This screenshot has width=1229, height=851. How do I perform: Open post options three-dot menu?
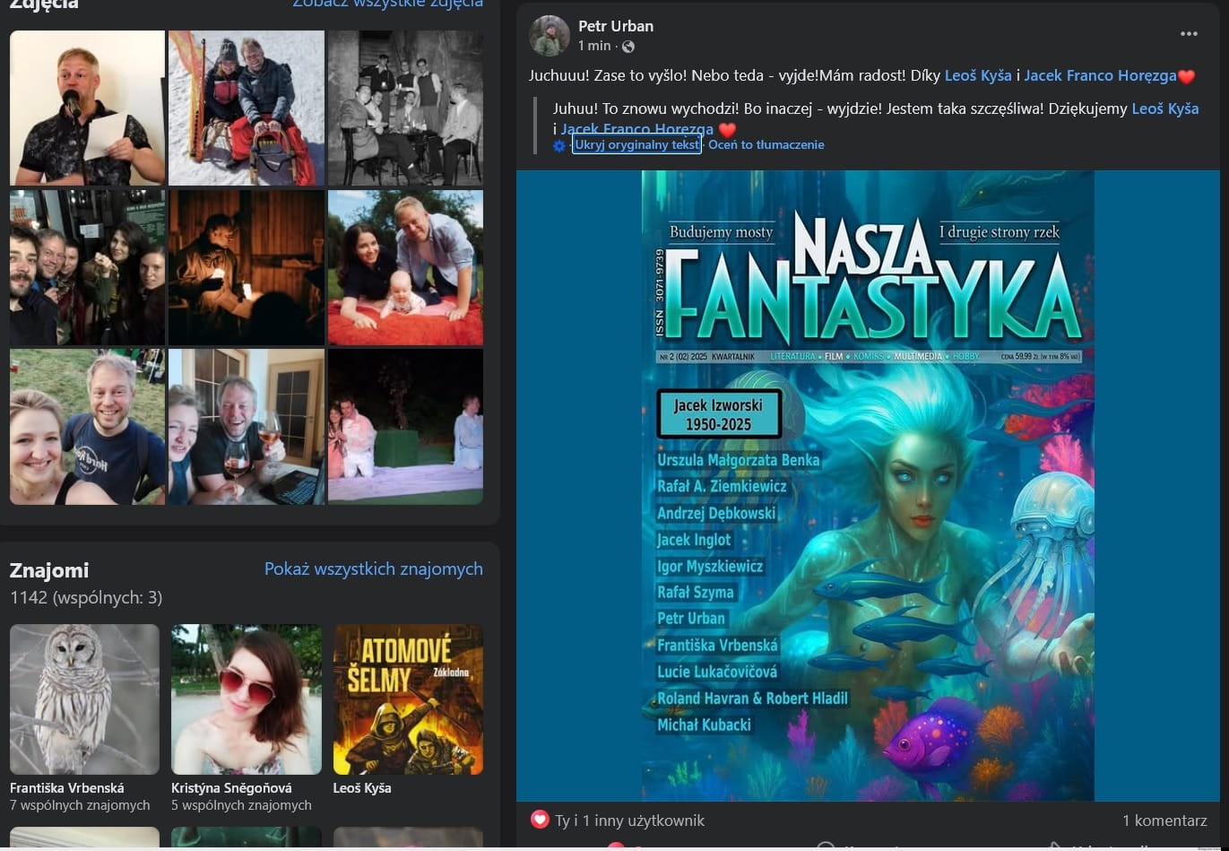(1189, 34)
